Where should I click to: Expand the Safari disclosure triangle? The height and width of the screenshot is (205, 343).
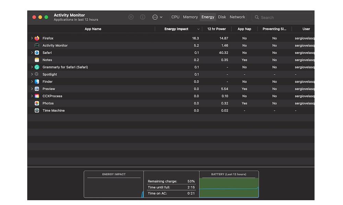32,53
